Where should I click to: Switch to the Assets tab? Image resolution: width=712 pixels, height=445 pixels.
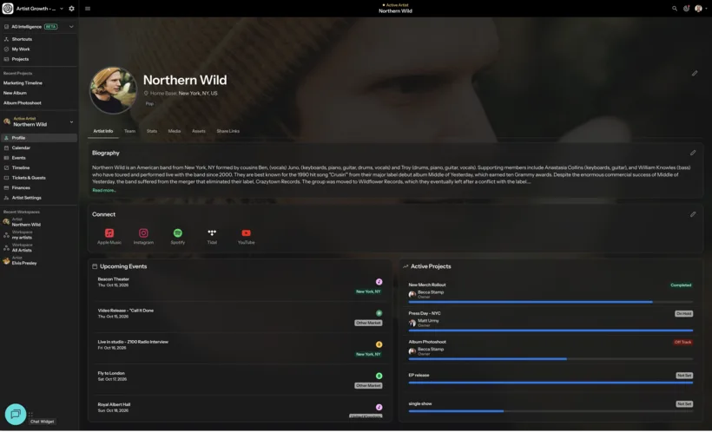click(199, 131)
